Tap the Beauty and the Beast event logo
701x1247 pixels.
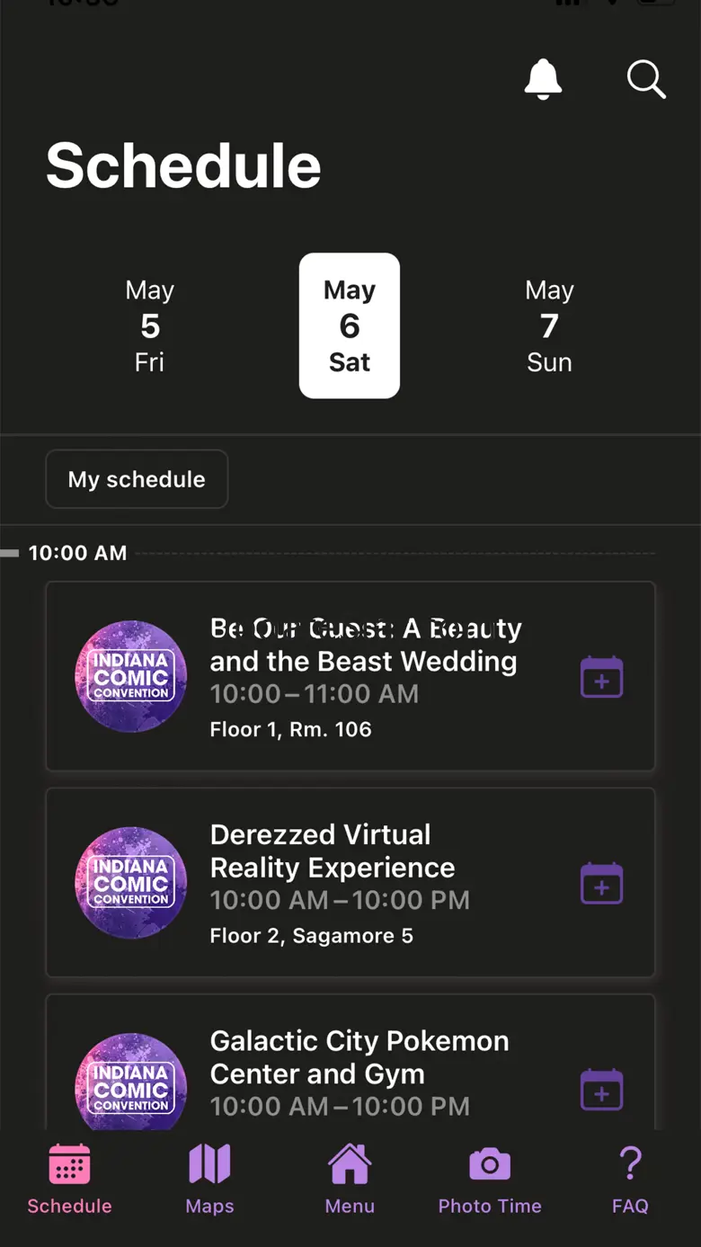[131, 677]
